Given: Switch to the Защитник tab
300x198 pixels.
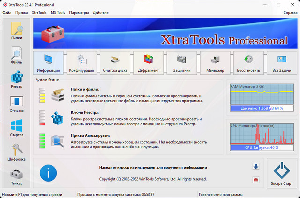Looking at the screenshot, I should (181, 63).
